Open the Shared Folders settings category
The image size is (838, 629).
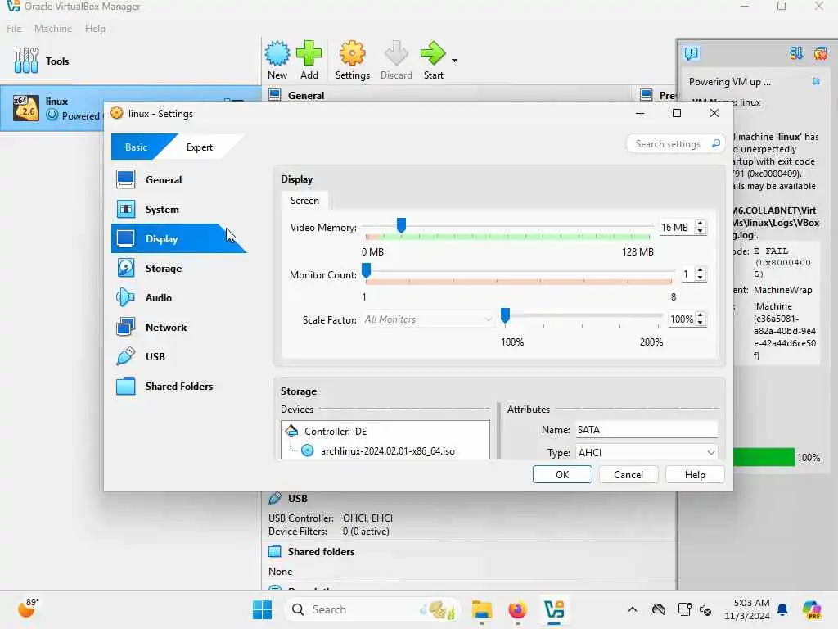pos(179,386)
